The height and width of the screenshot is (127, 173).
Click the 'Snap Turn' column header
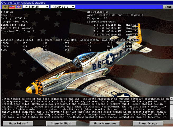pyautogui.click(x=108, y=40)
